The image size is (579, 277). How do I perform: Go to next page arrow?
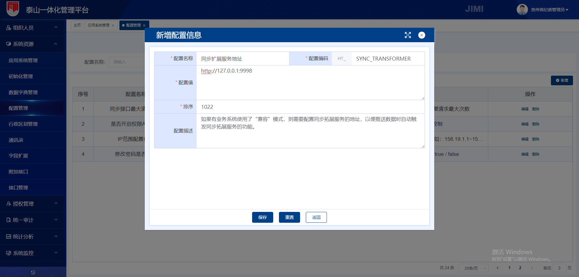pyautogui.click(x=532, y=268)
